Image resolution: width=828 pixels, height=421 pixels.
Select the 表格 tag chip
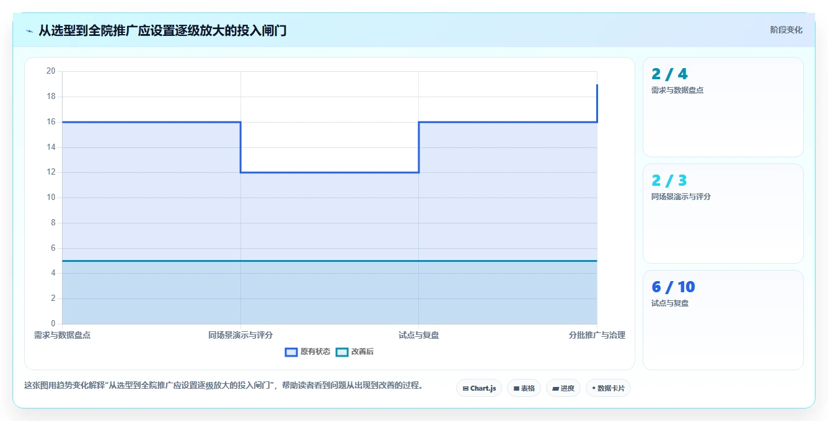point(524,388)
